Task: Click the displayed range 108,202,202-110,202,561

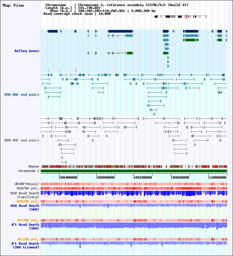Action: tap(101, 11)
